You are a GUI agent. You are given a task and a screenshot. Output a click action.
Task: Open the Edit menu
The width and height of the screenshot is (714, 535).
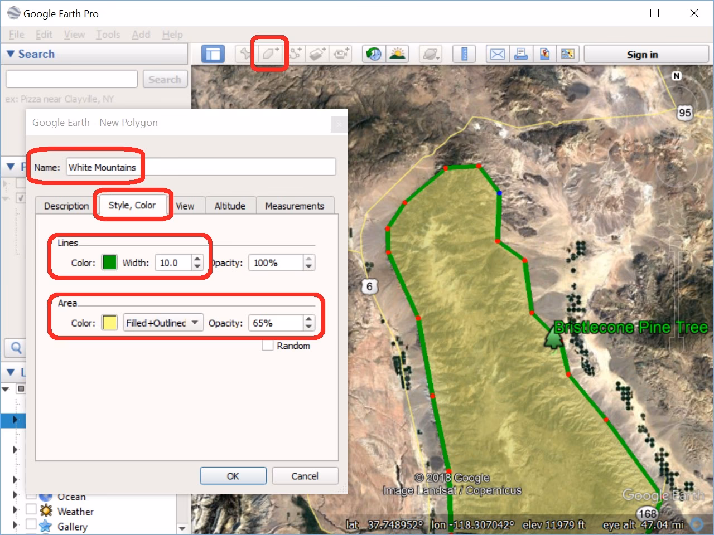44,35
